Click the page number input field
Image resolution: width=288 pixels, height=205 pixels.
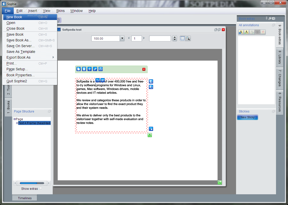point(136,38)
